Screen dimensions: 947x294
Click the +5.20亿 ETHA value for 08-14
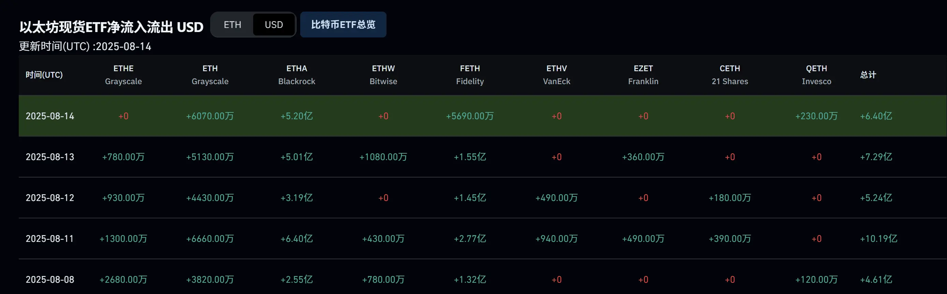(x=297, y=116)
